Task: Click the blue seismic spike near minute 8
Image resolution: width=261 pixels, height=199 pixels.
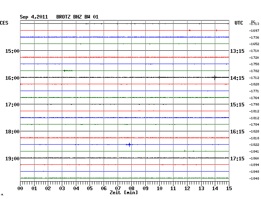Action: (x=129, y=144)
